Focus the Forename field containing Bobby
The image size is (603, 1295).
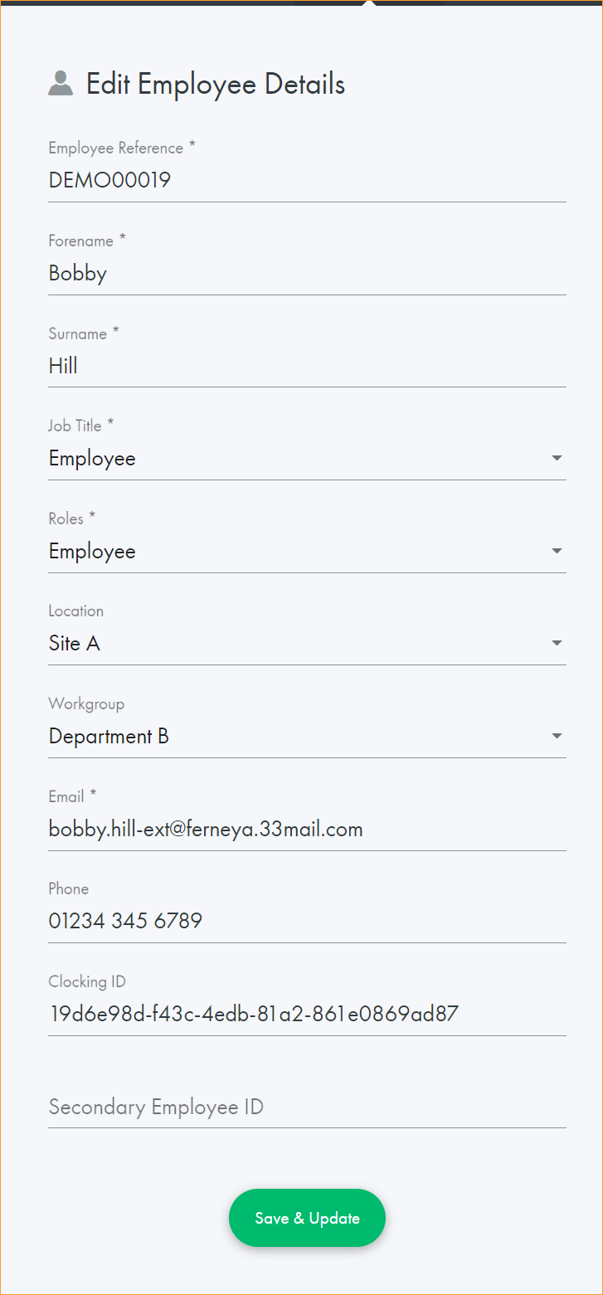click(307, 273)
